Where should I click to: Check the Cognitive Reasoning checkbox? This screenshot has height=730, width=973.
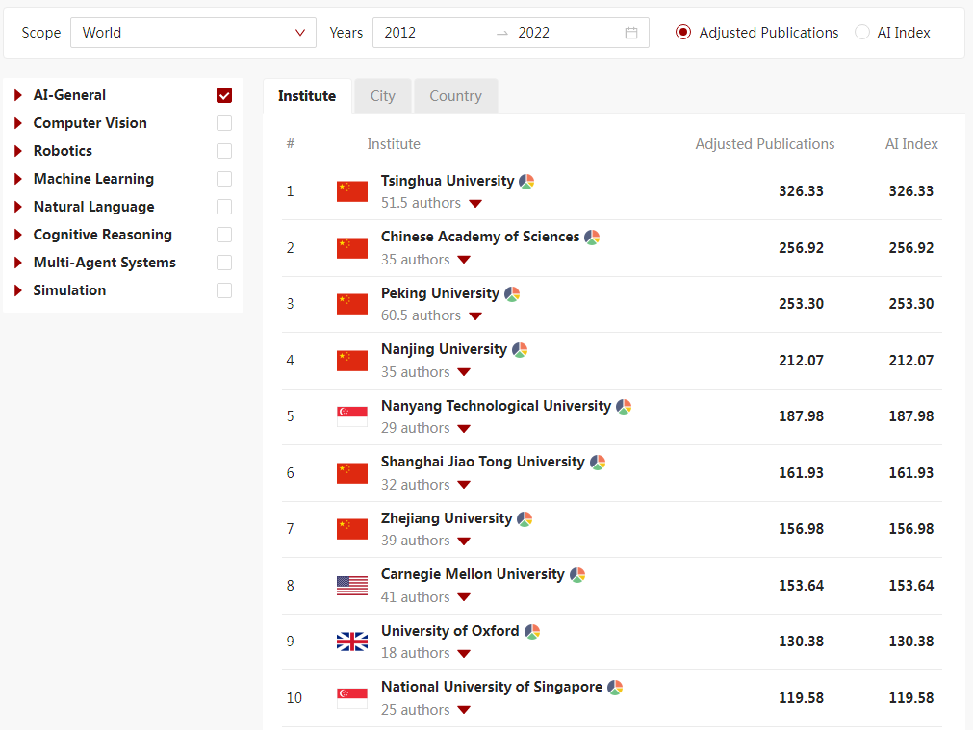pyautogui.click(x=224, y=235)
